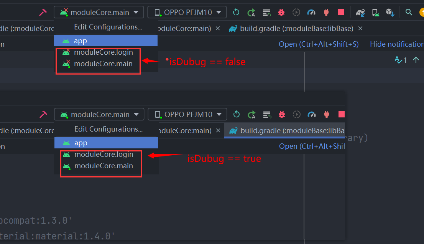
Task: Click the terial:material:1.4.0' code line
Action: tap(58, 236)
